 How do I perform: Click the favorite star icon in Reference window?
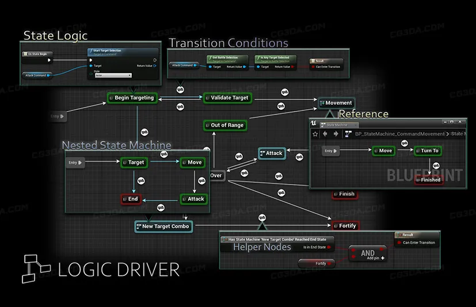point(315,134)
